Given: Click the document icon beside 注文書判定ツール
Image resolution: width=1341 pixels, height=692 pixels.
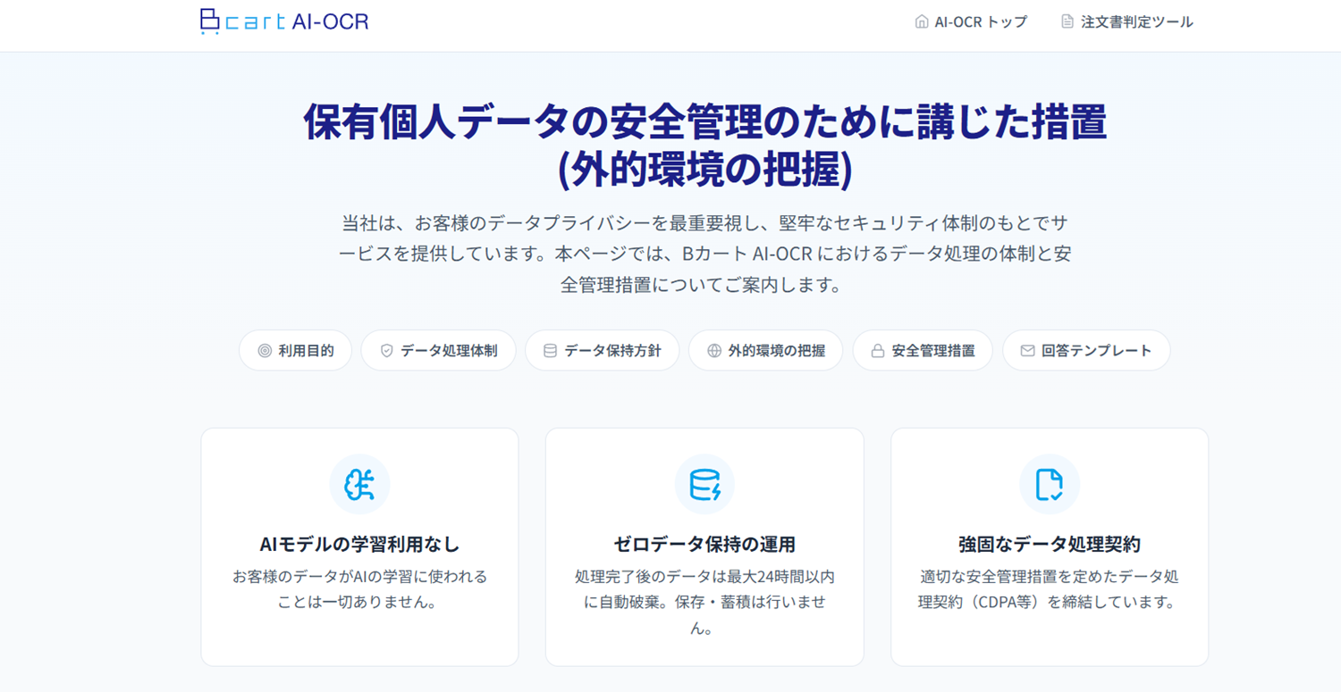Looking at the screenshot, I should (1067, 21).
